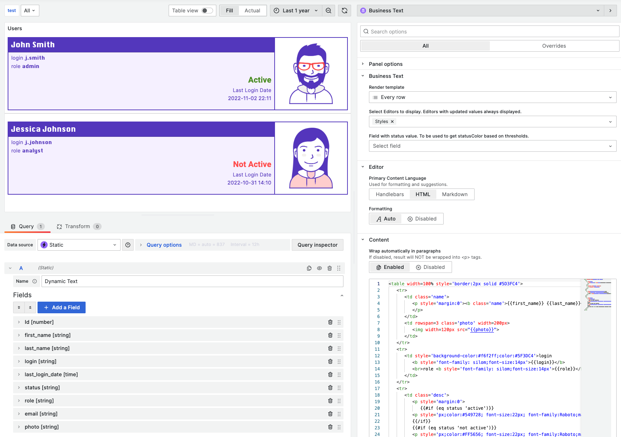Open the Static data source dropdown
Screen dimensions: 621x437
click(79, 245)
